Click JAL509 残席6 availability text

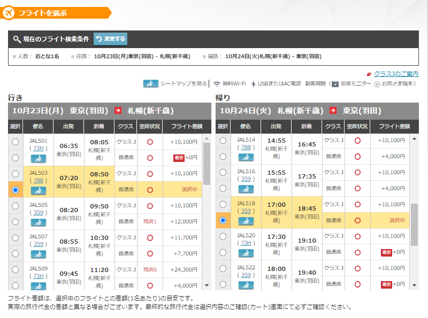point(150,269)
